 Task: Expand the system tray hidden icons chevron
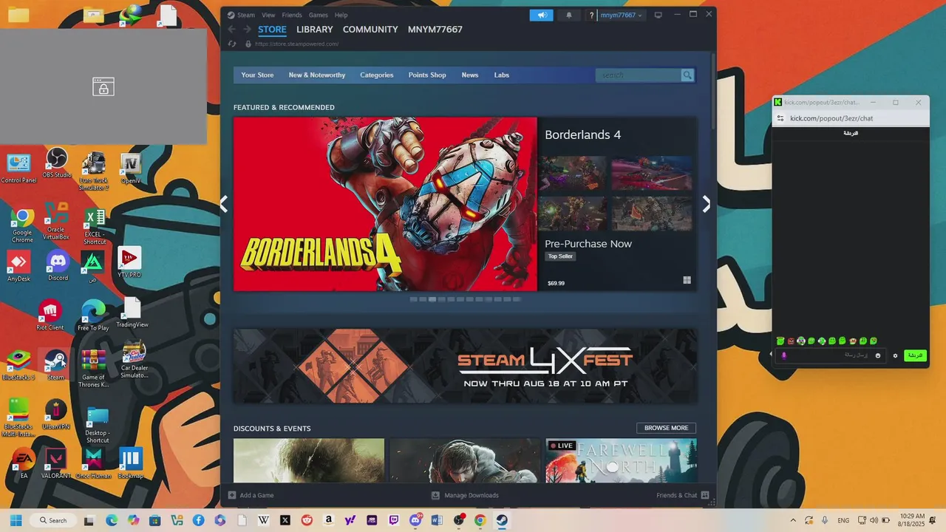click(793, 520)
